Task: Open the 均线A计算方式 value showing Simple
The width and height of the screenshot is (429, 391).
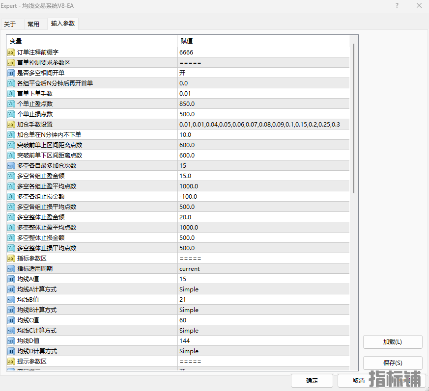Action: 263,289
